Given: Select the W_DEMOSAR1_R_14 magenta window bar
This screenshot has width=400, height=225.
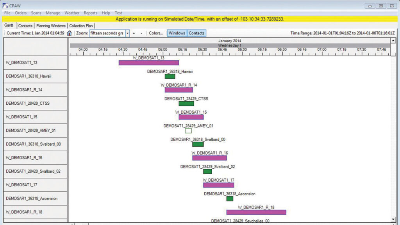Looking at the screenshot, I should [179, 90].
